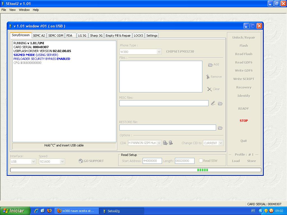Click the SEtool2 title bar app icon
The height and width of the screenshot is (215, 287).
(x=3, y=4)
